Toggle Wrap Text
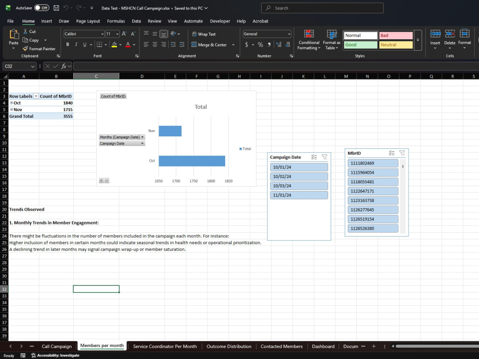This screenshot has height=359, width=479. [x=204, y=34]
